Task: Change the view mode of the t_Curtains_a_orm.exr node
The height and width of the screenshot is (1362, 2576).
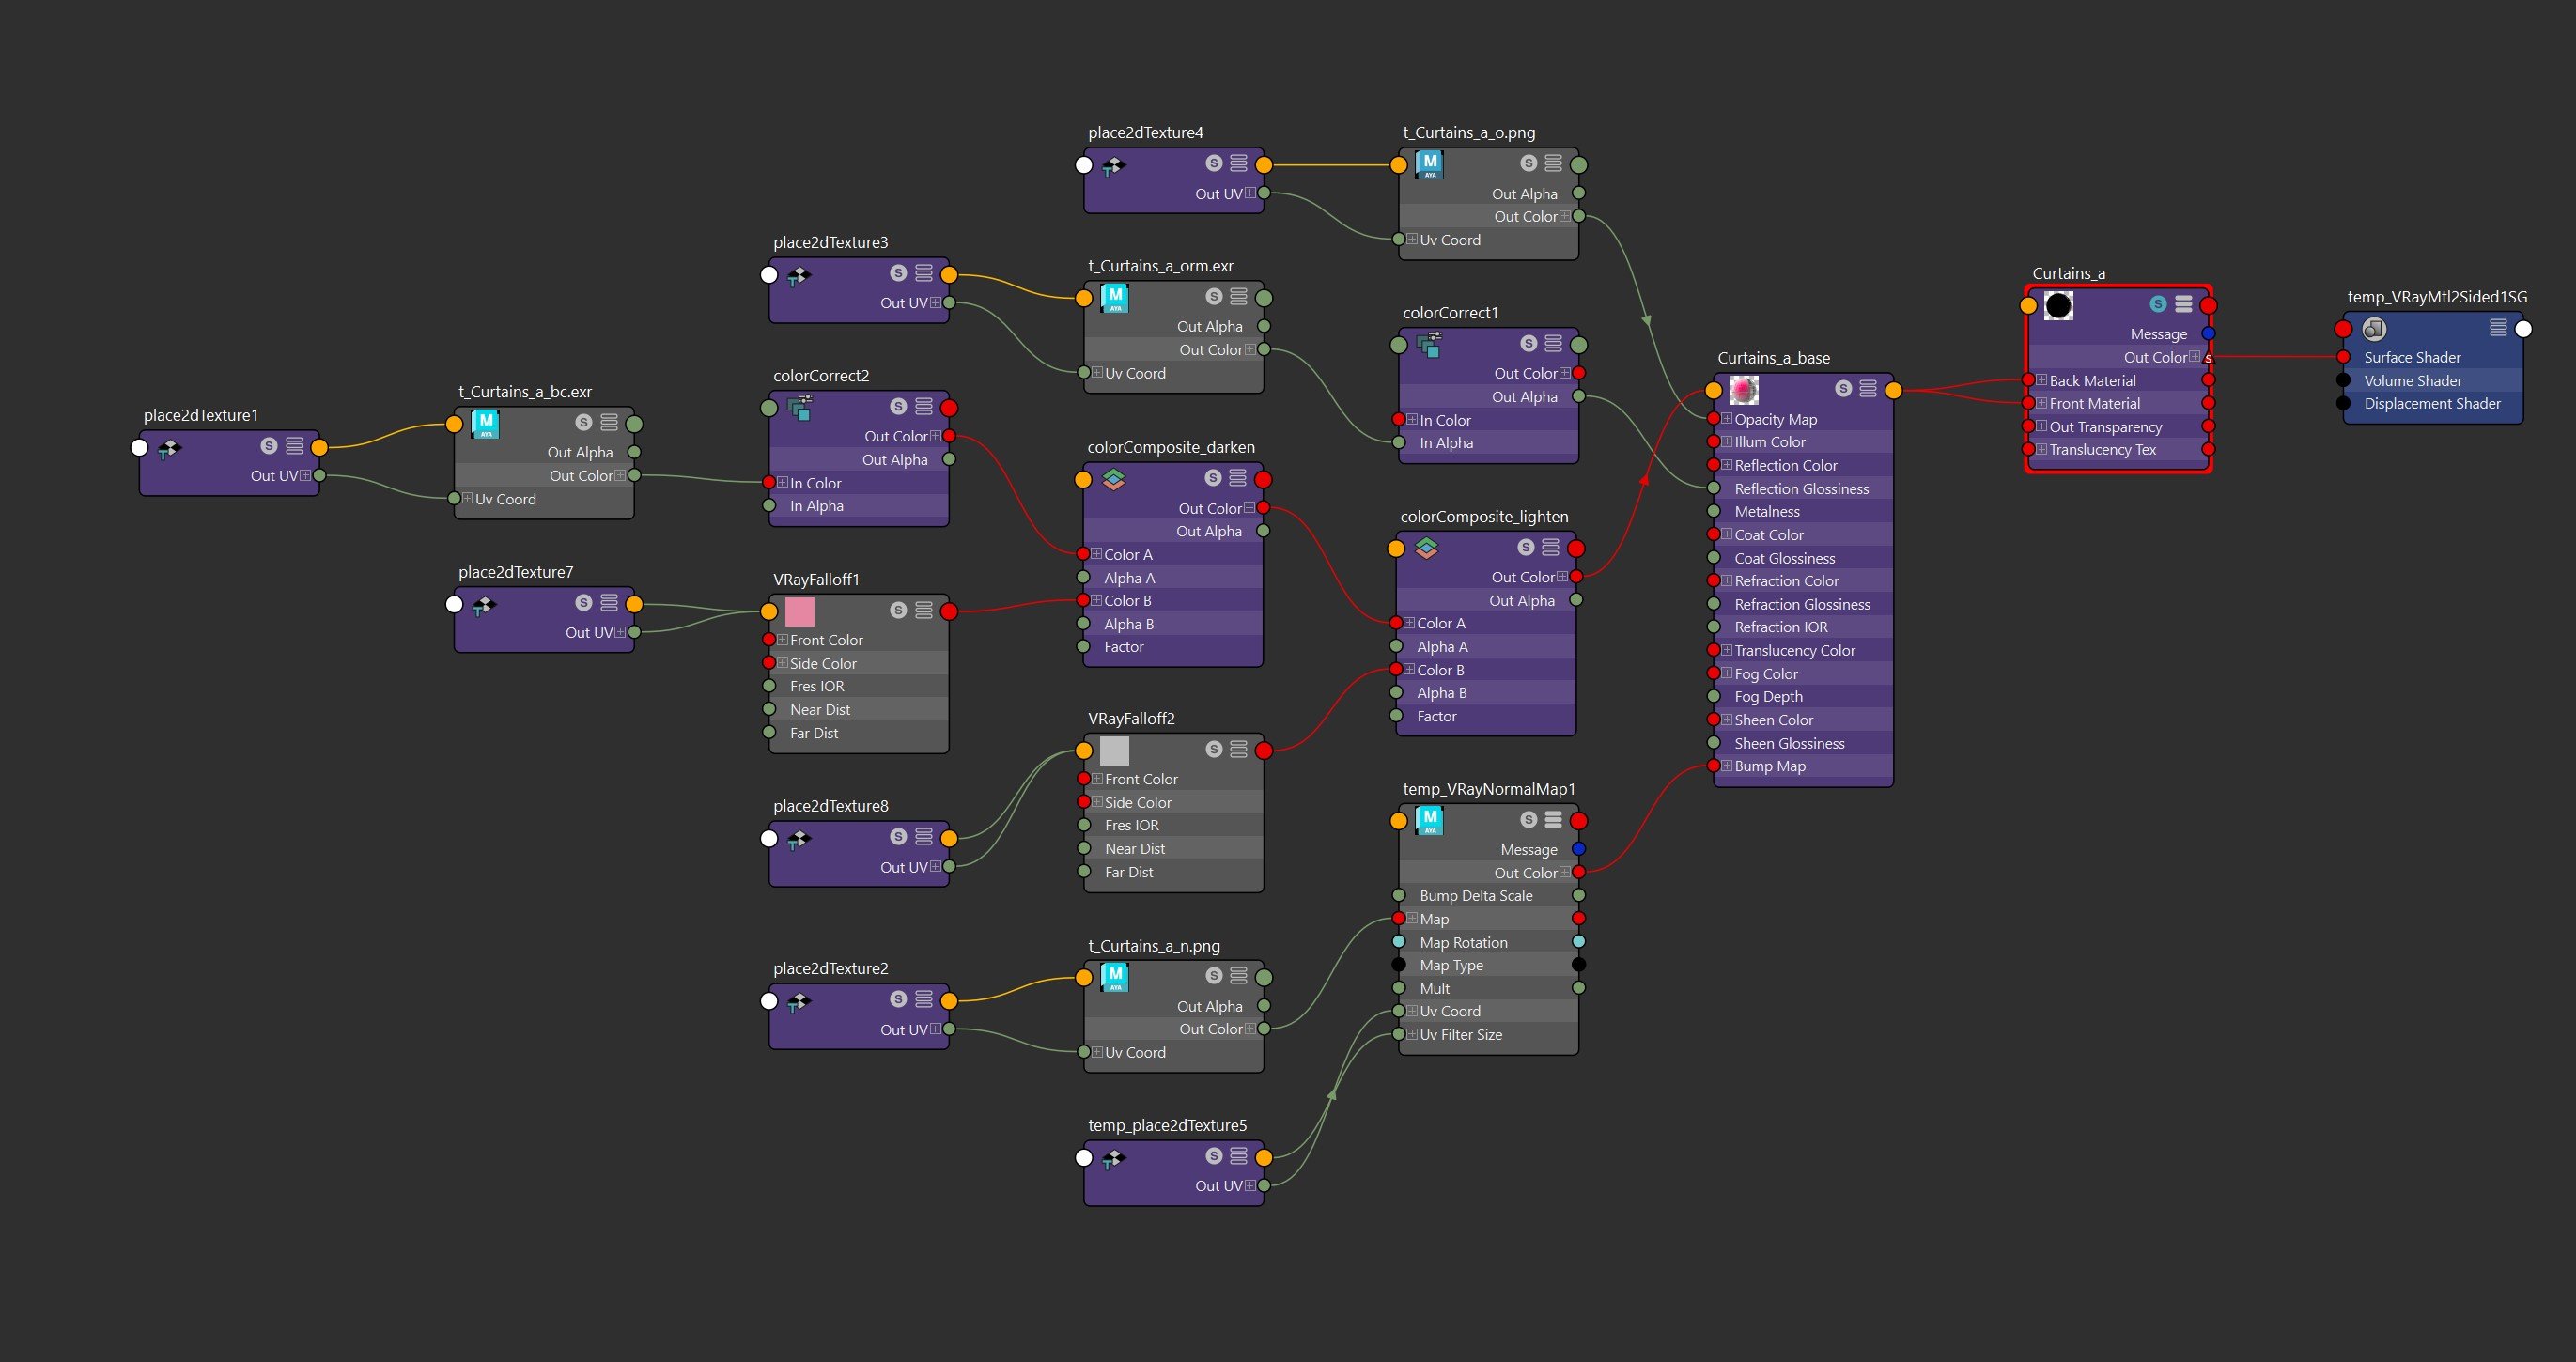Action: (x=1238, y=297)
